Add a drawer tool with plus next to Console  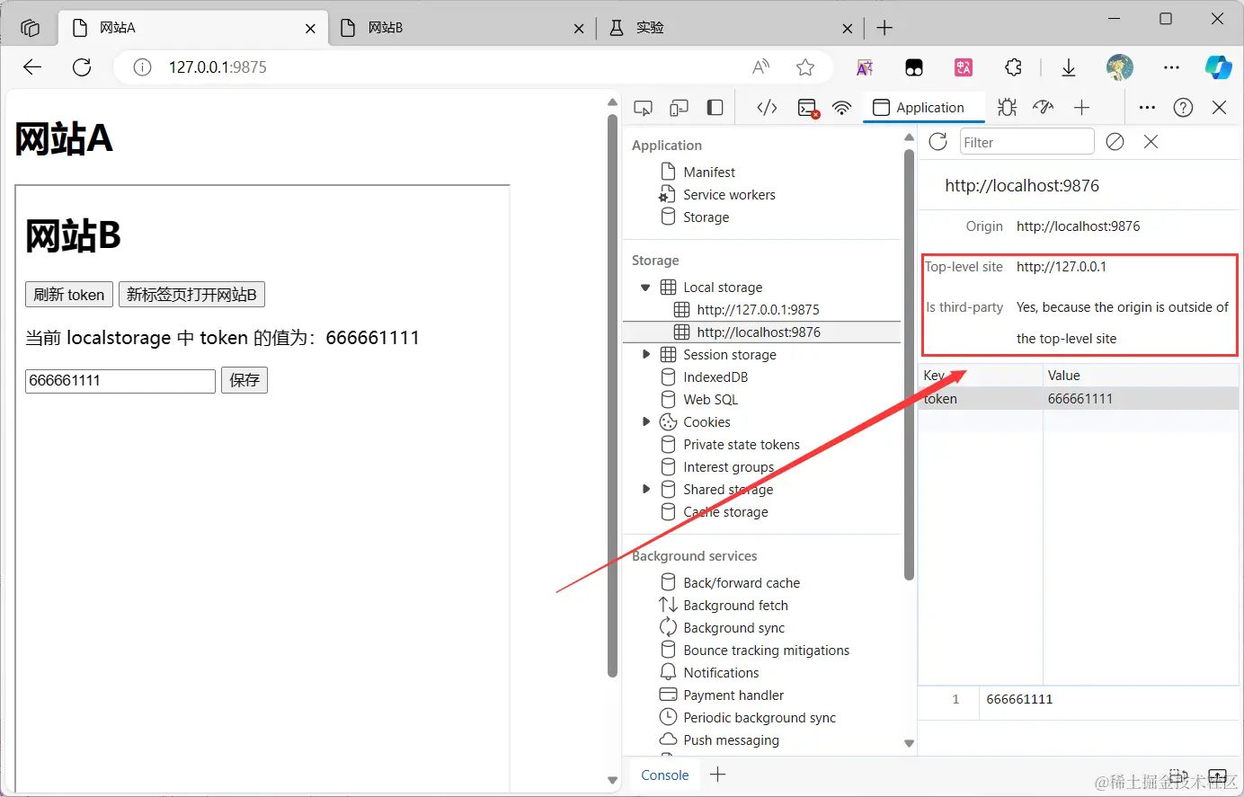click(717, 775)
